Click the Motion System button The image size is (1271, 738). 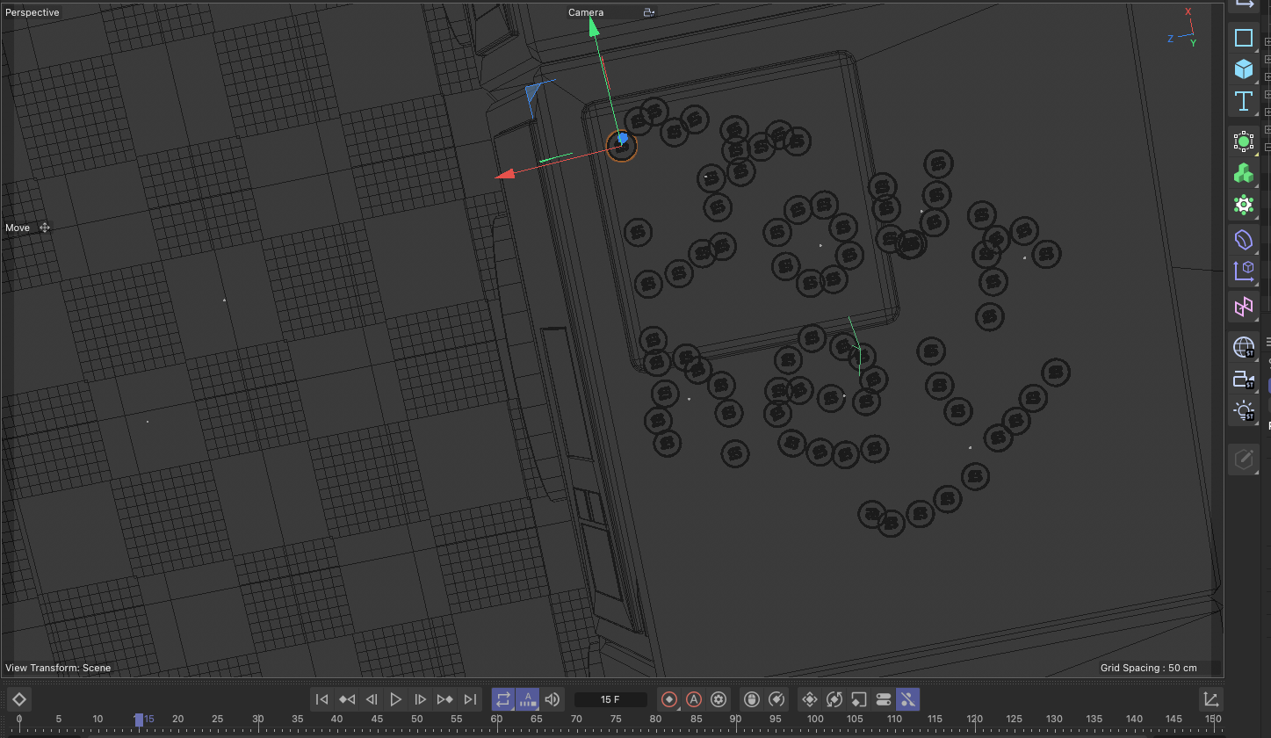(x=752, y=699)
